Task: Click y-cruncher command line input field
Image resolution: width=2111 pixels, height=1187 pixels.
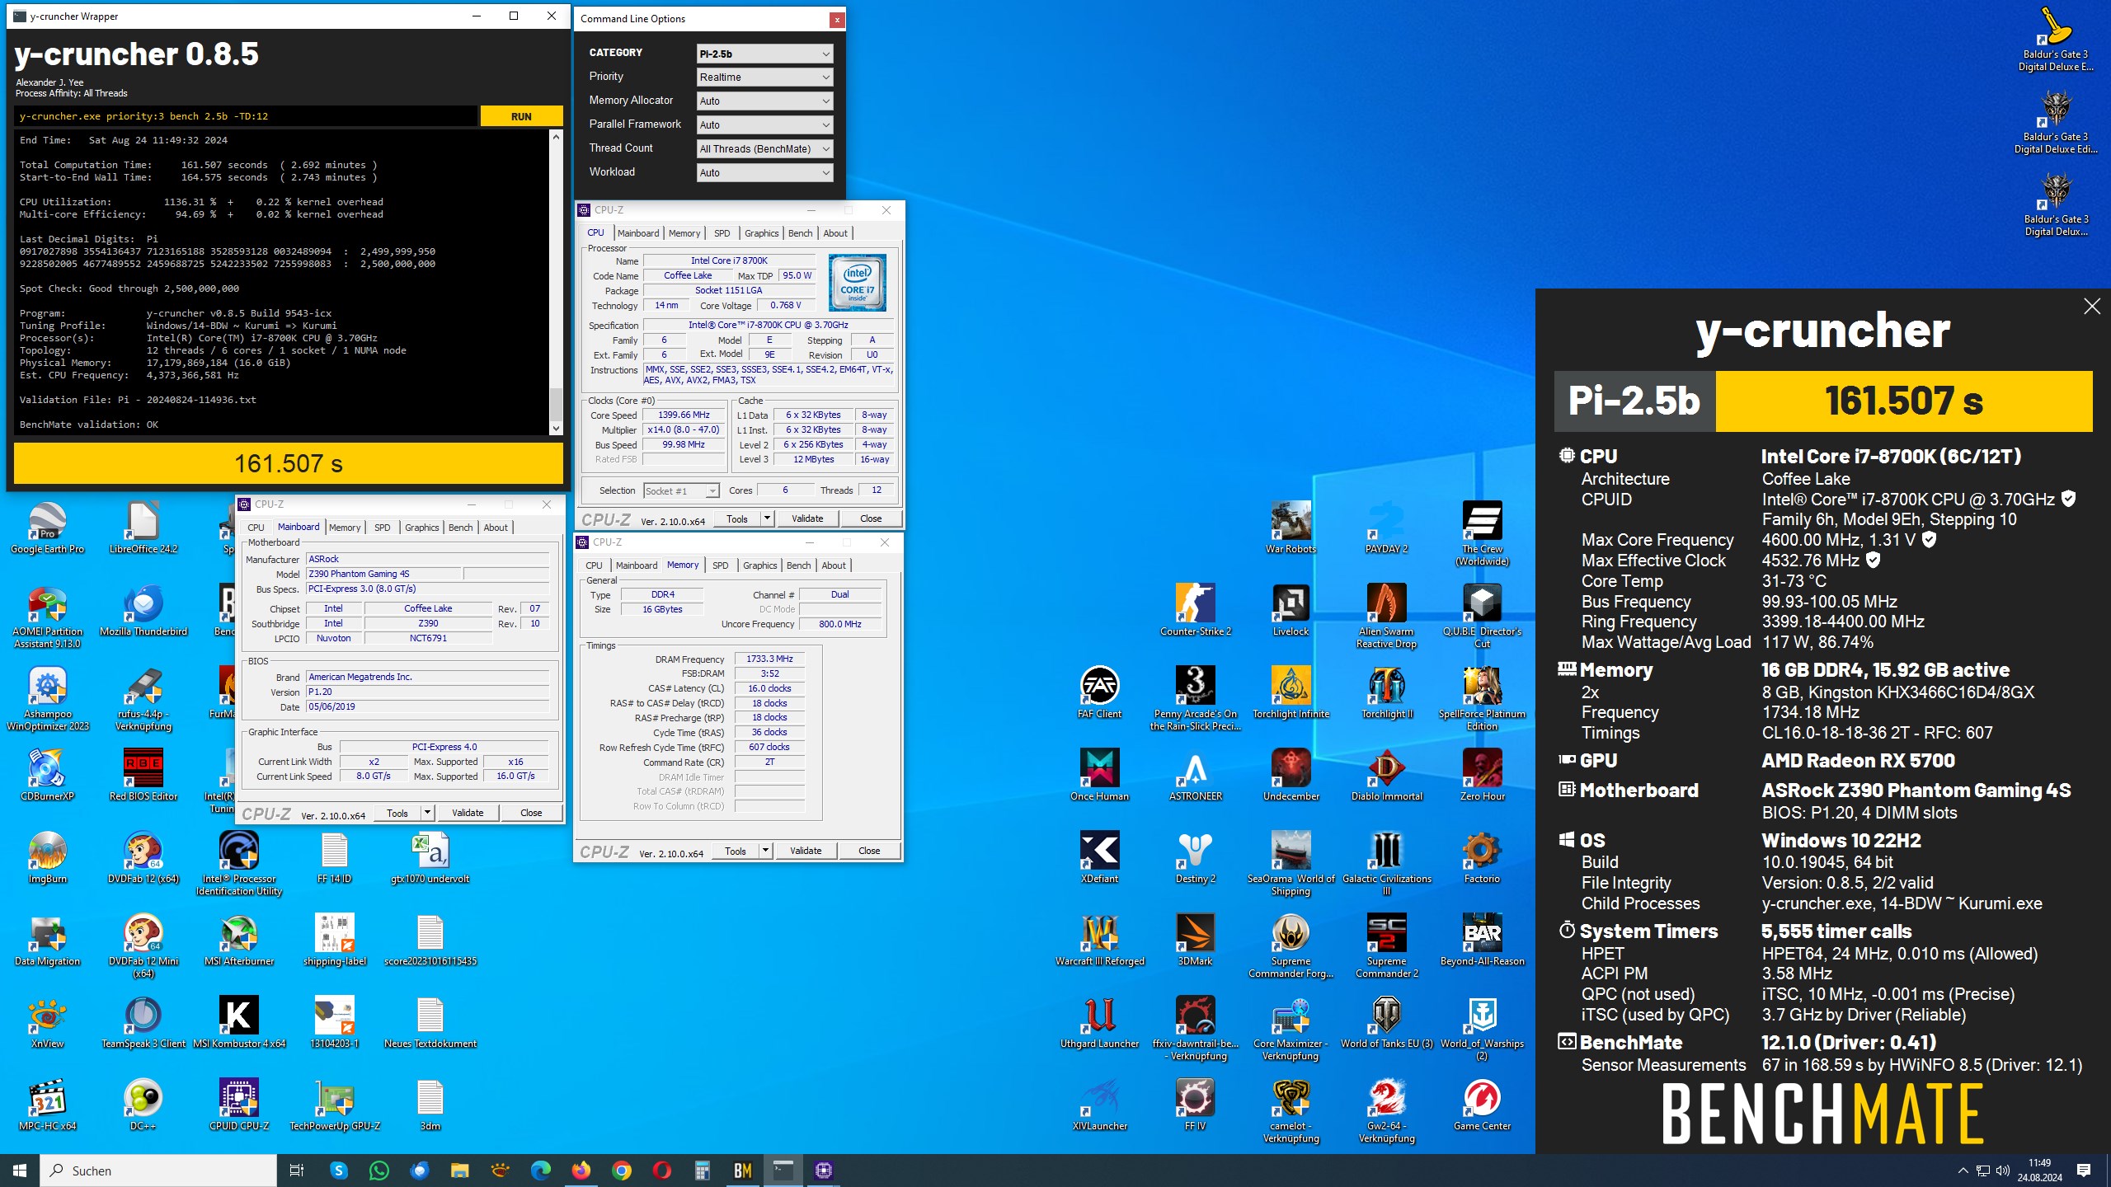Action: tap(246, 116)
